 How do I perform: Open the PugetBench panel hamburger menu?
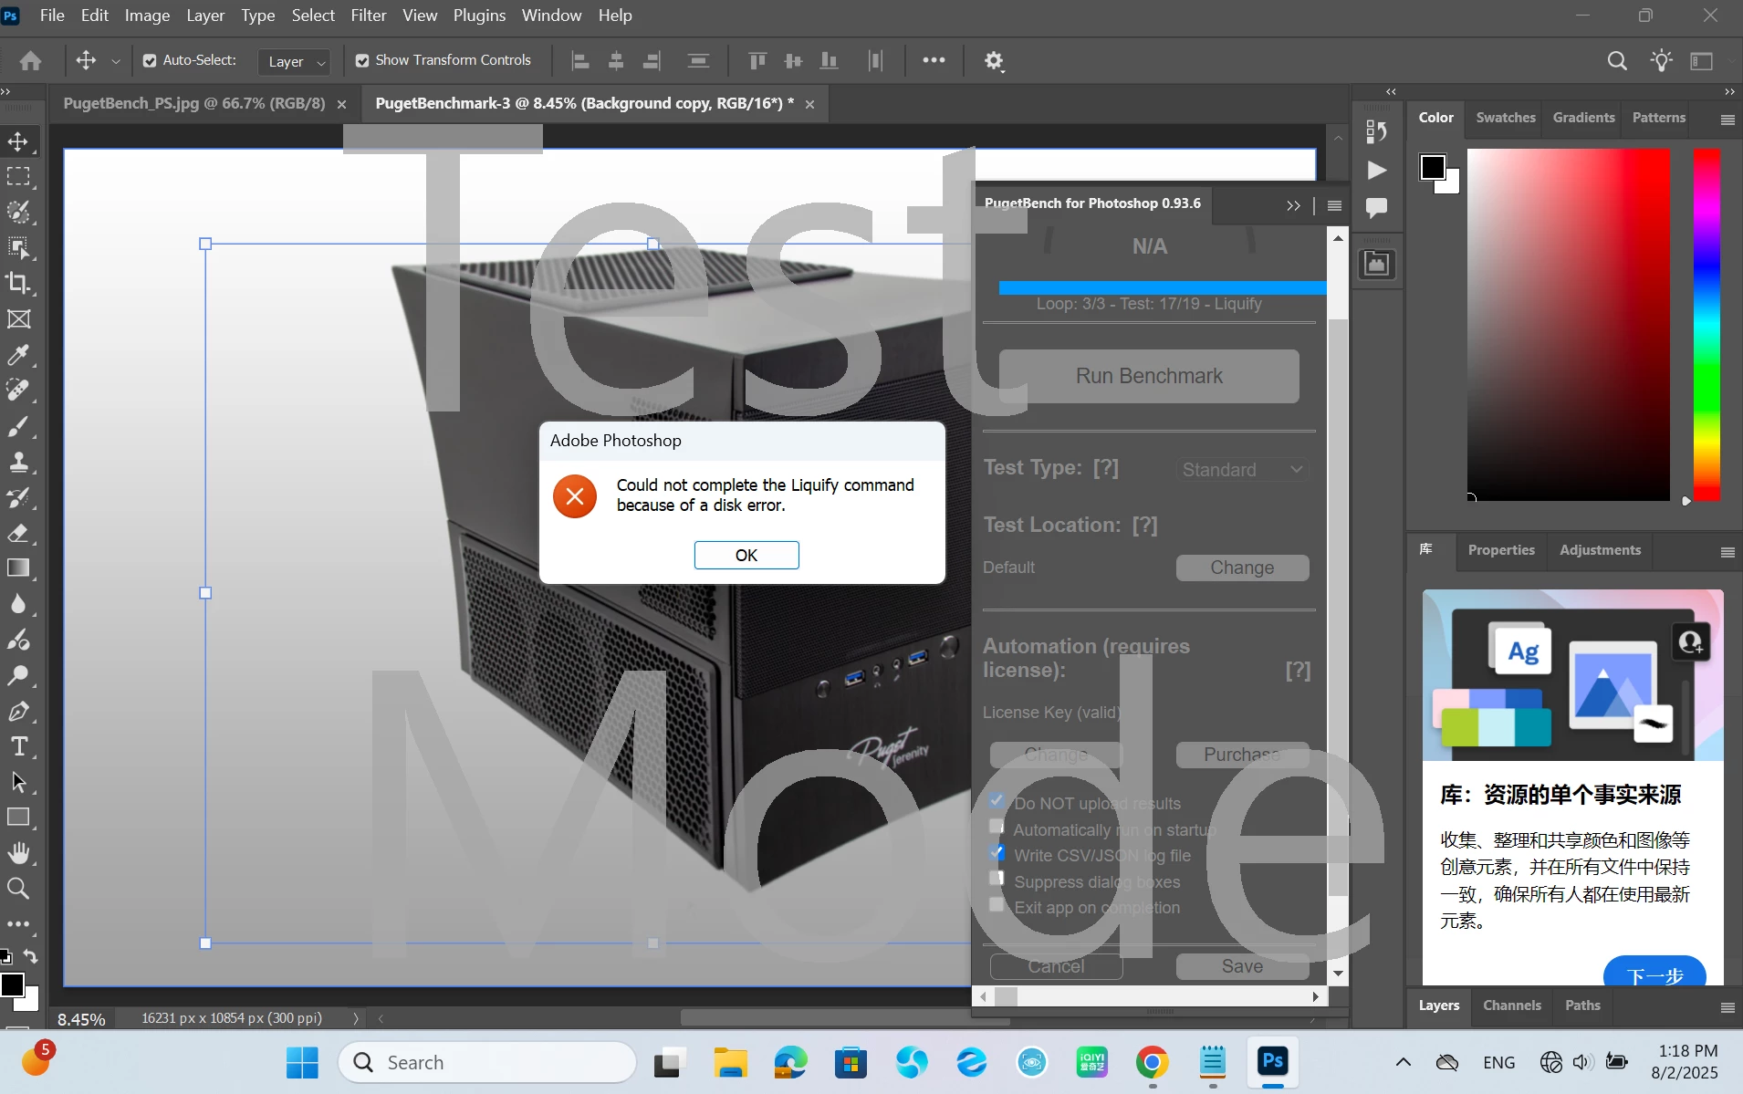1334,206
